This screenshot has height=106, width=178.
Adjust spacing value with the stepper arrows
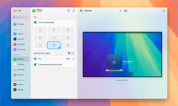[x=73, y=59]
